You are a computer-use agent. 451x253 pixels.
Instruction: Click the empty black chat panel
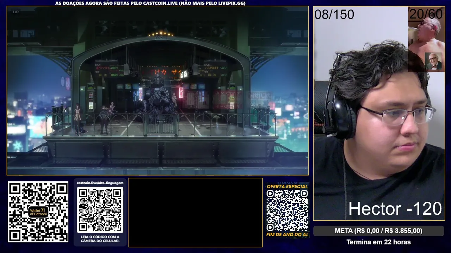[x=196, y=213]
